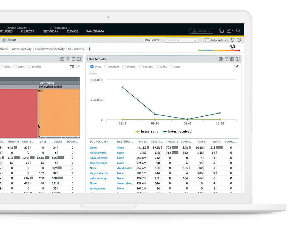
Task: Click the marsha.wirth source user link
Action: 98,153
